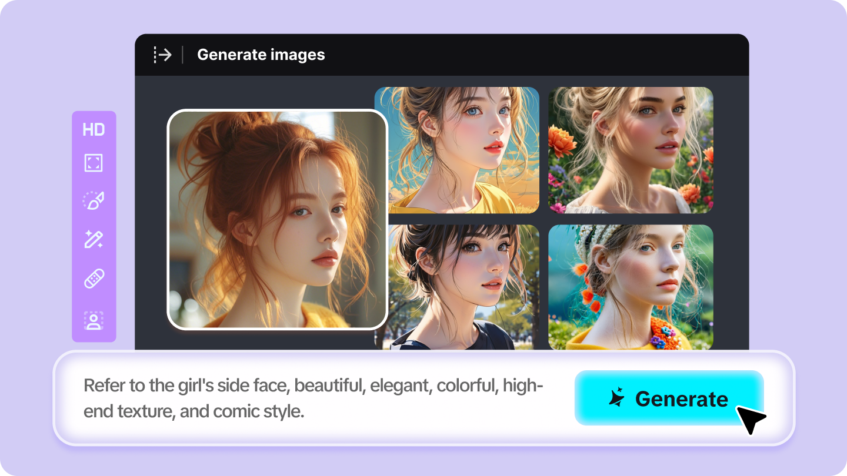Pick the magic edit pencil tool
The image size is (847, 476).
click(x=94, y=239)
